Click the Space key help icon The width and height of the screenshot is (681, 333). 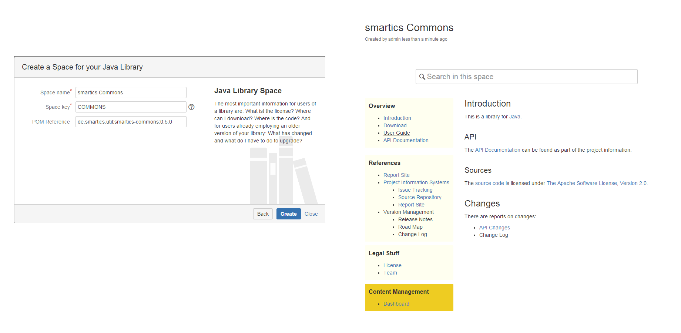click(191, 107)
